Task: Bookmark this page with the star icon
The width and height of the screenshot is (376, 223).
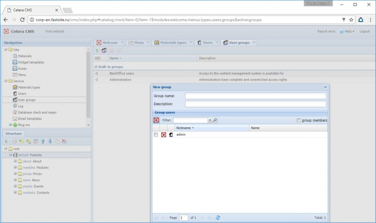Action: coord(351,20)
